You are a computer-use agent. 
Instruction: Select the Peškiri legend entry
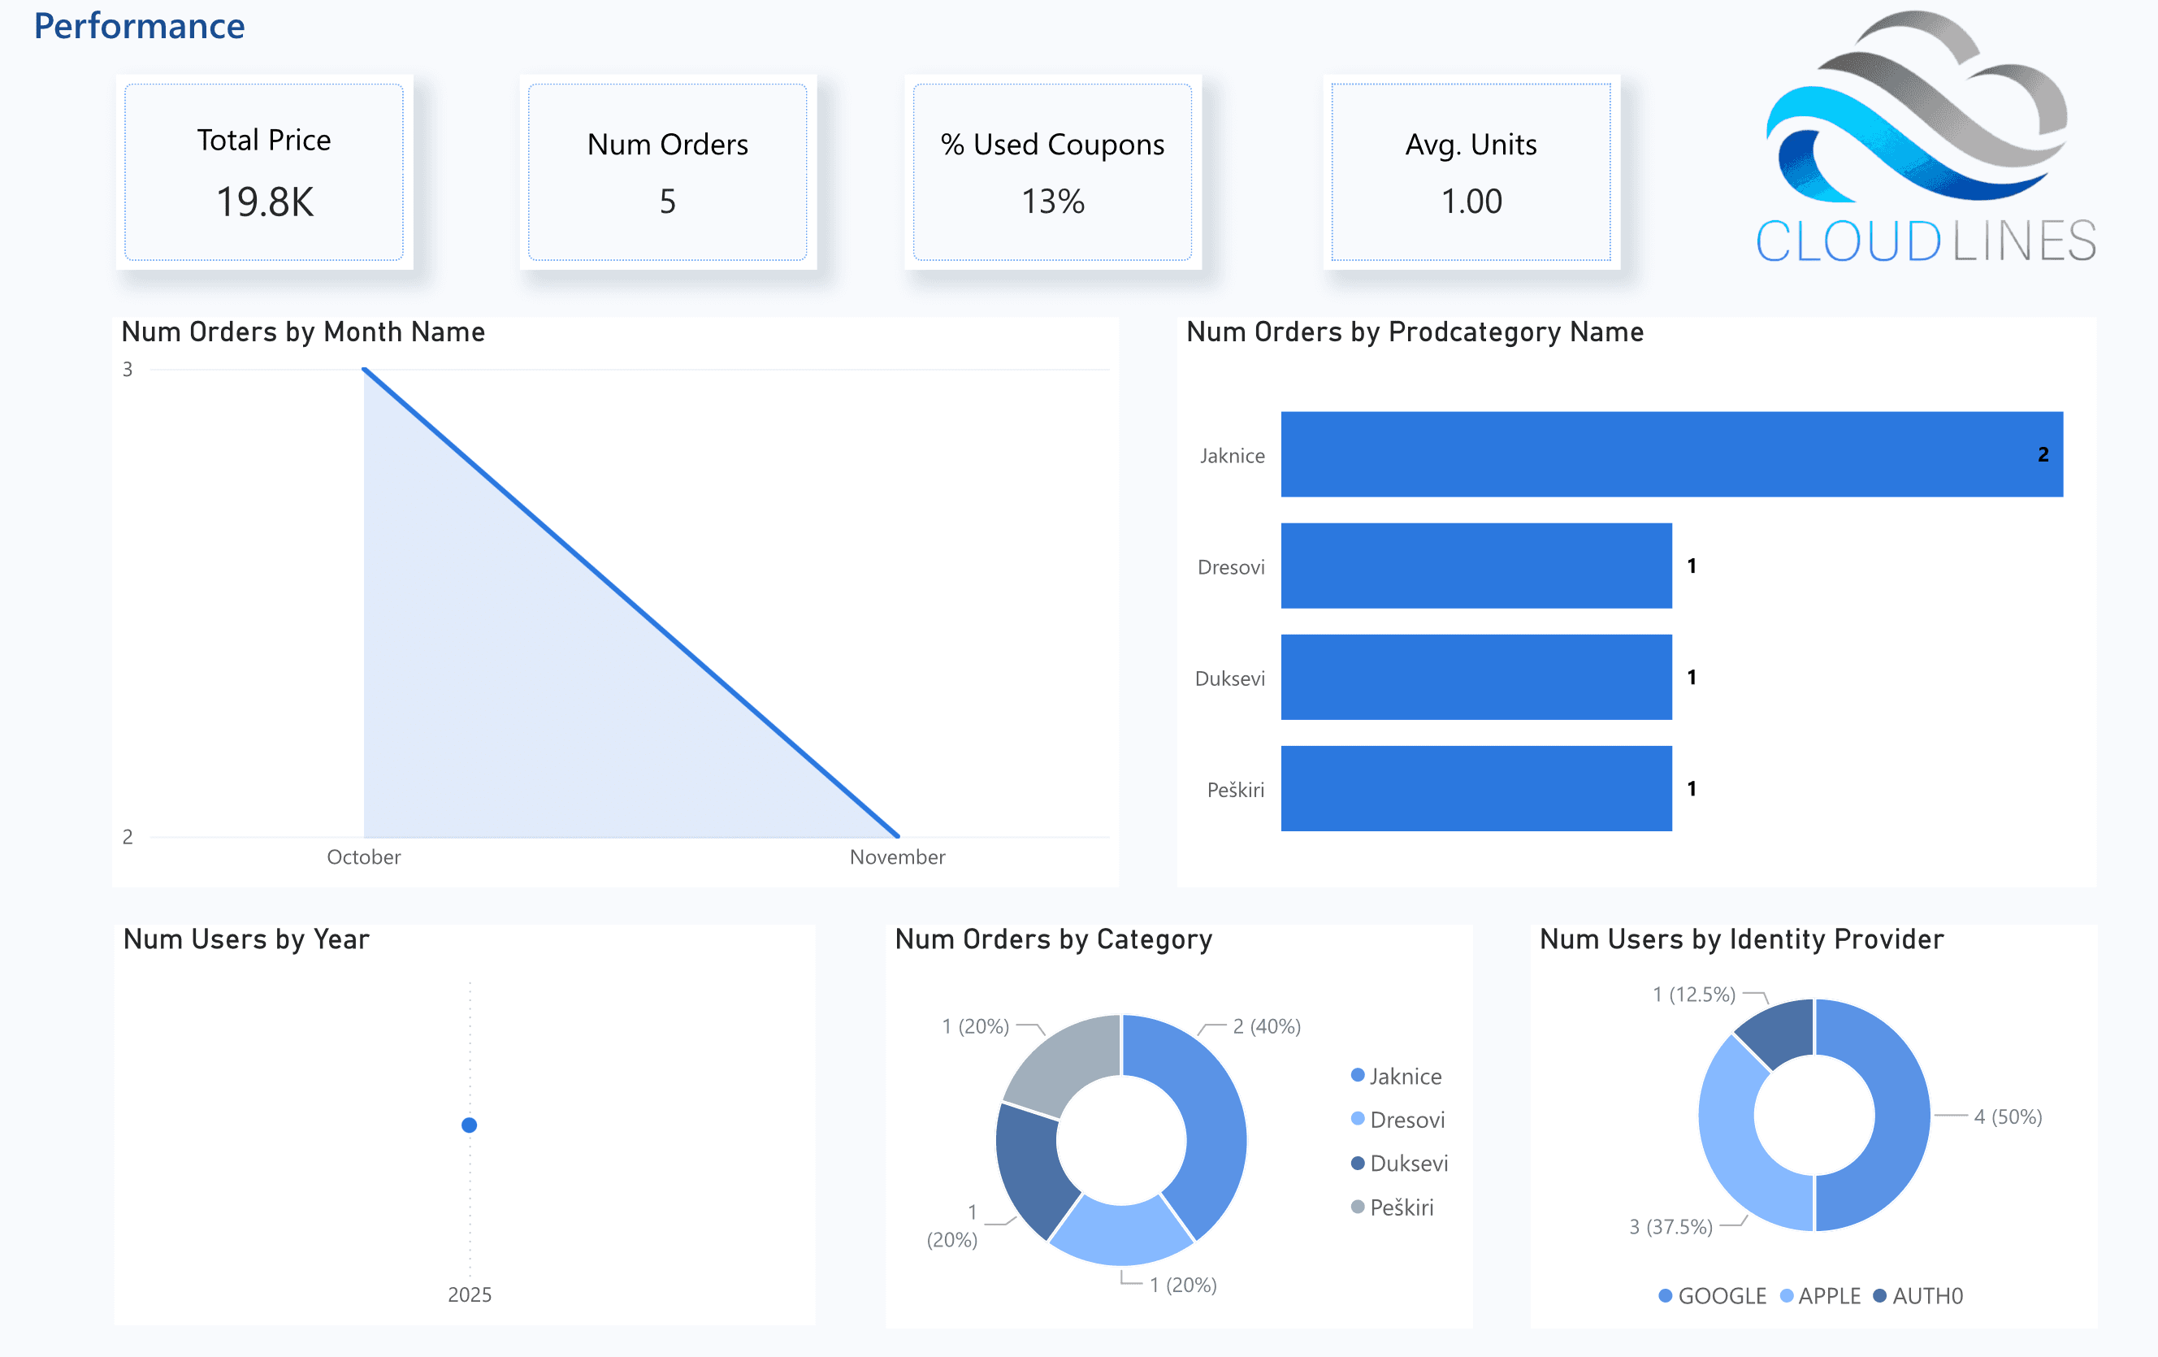pos(1401,1207)
